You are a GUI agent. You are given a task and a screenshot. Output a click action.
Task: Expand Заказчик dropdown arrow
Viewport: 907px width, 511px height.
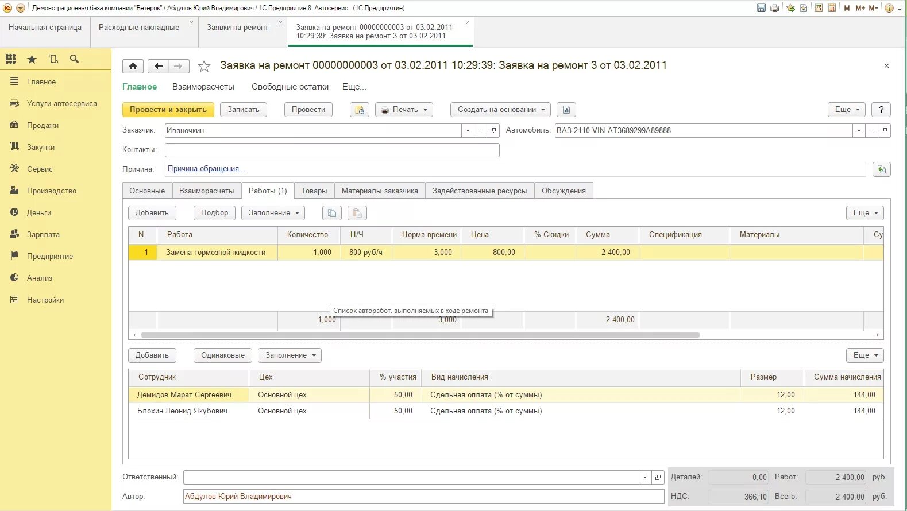click(468, 131)
